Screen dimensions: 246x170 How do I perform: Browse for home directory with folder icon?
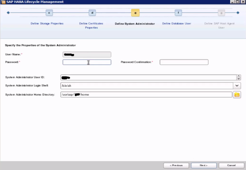point(237,95)
